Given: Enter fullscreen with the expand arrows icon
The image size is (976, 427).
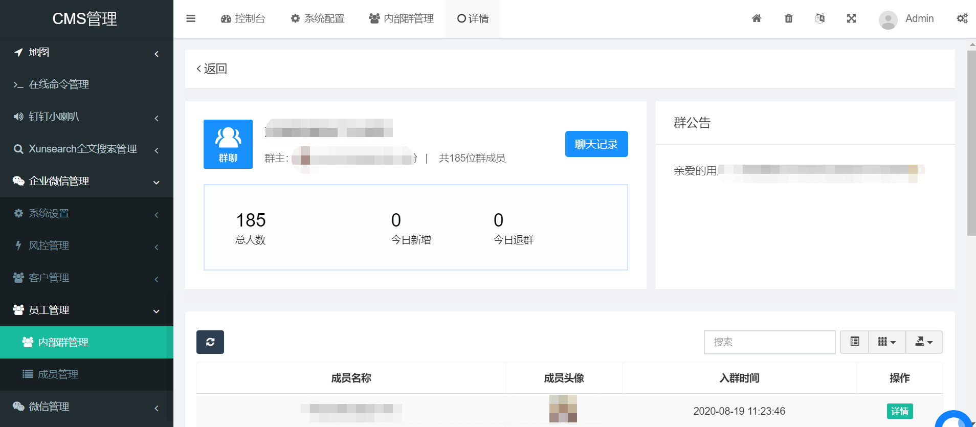Looking at the screenshot, I should tap(851, 18).
